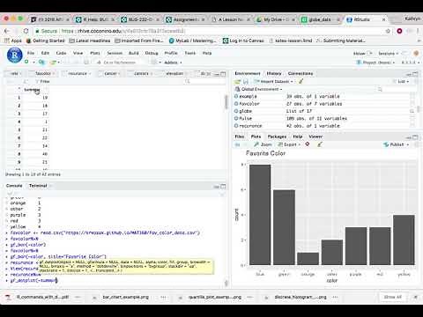423x317 pixels.
Task: Open the File menu
Action: pos(31,53)
